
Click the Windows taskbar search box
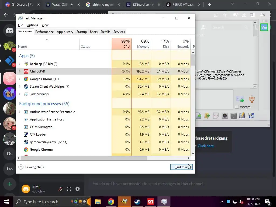point(52,202)
